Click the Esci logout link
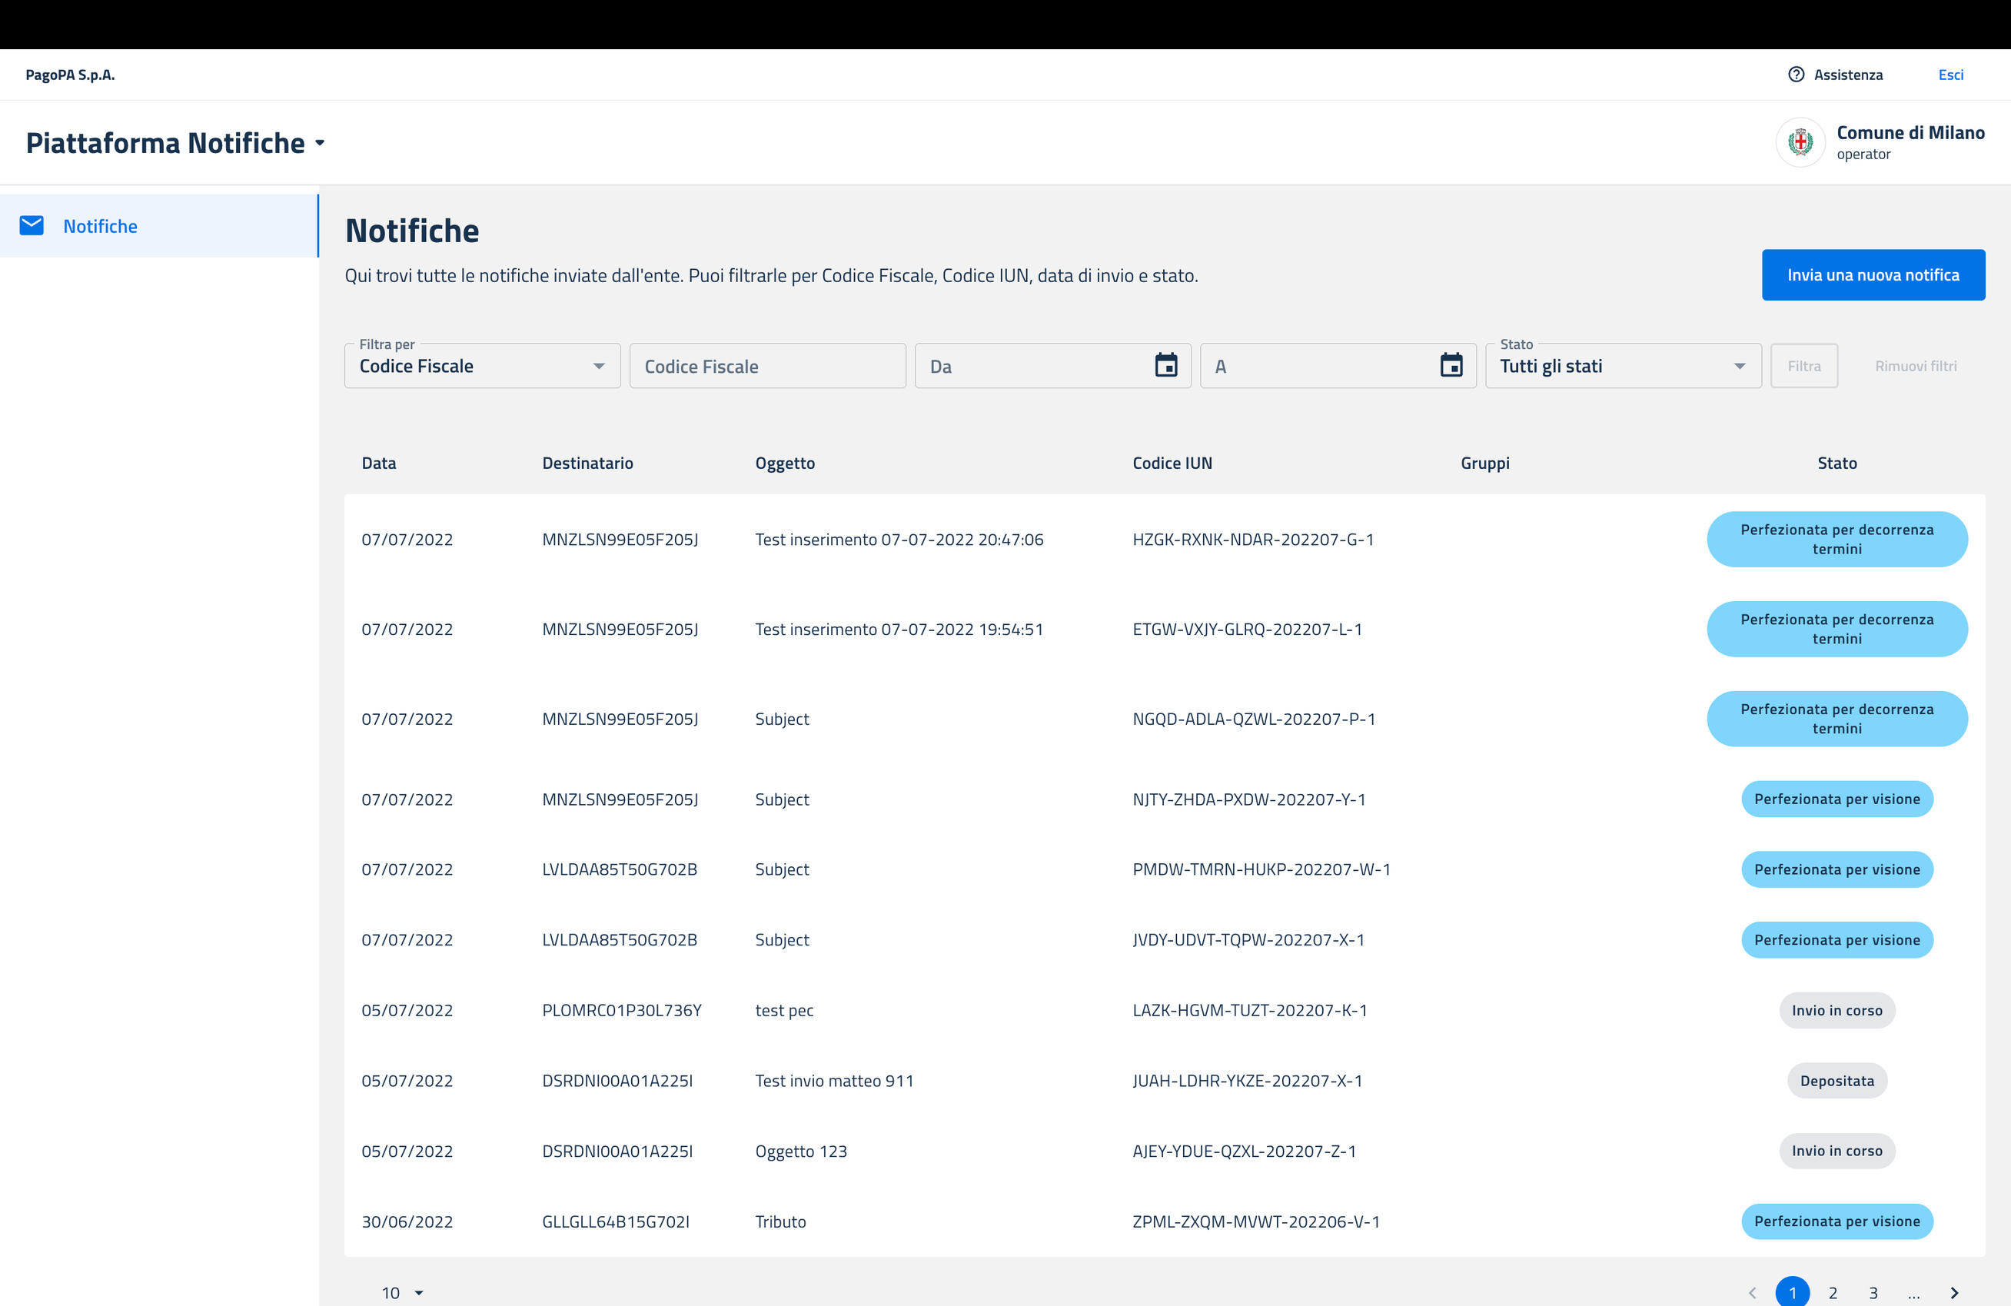Image resolution: width=2011 pixels, height=1306 pixels. (1950, 75)
